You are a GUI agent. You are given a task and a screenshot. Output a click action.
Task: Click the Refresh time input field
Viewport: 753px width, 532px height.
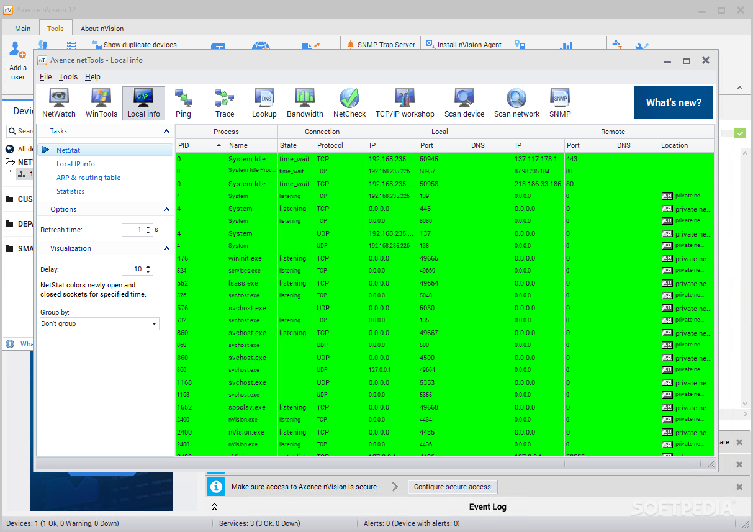click(133, 230)
